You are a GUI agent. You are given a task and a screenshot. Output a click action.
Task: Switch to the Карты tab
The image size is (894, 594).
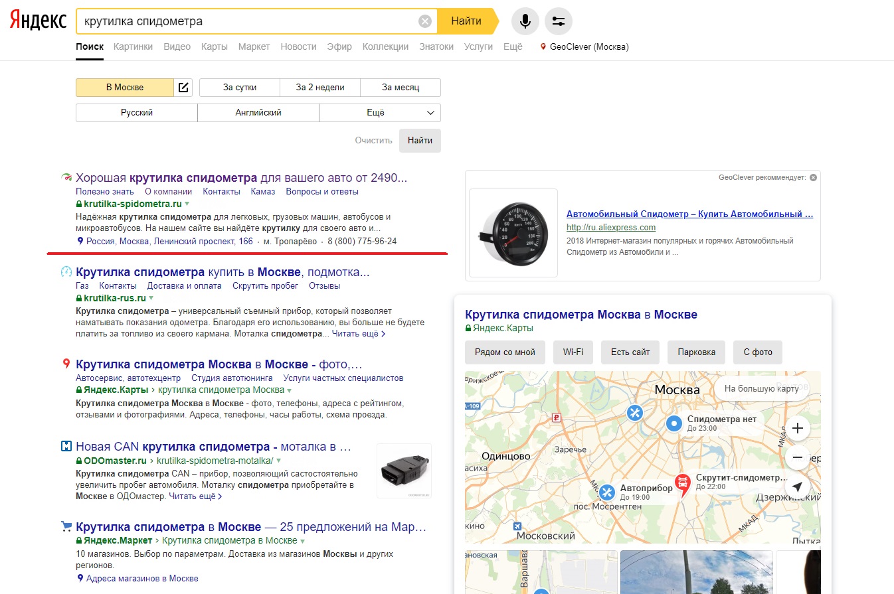pyautogui.click(x=215, y=46)
